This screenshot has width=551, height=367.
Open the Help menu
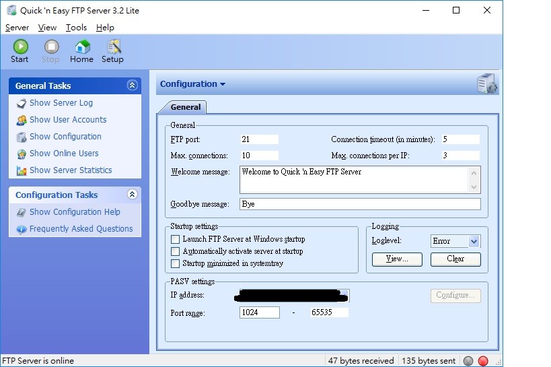[x=105, y=28]
